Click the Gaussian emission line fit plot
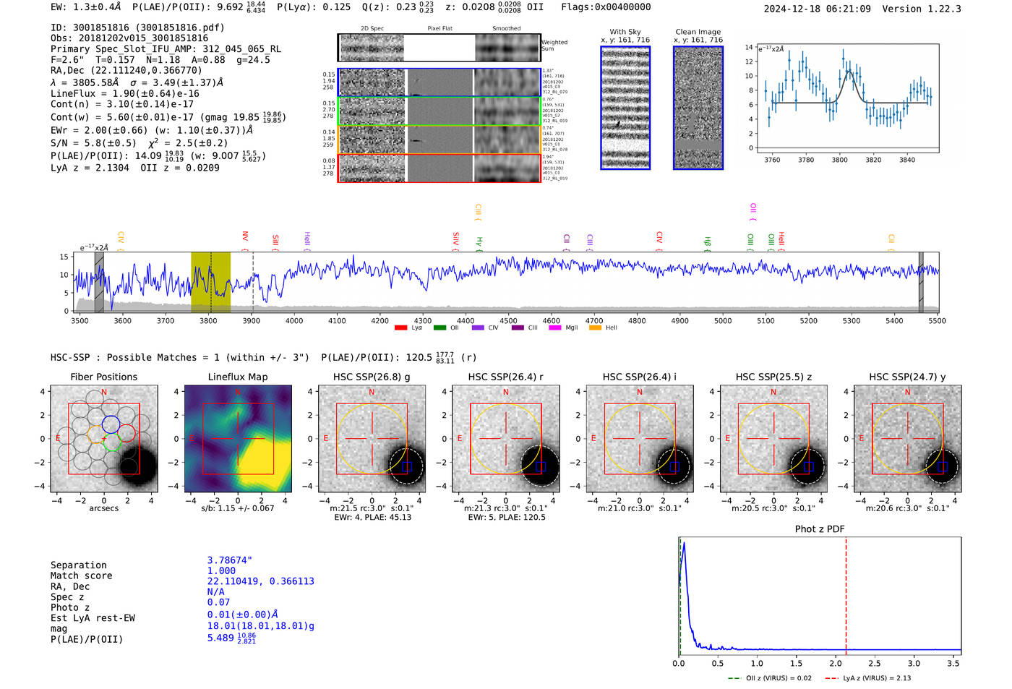Screen dimensions: 1012x689 click(848, 98)
